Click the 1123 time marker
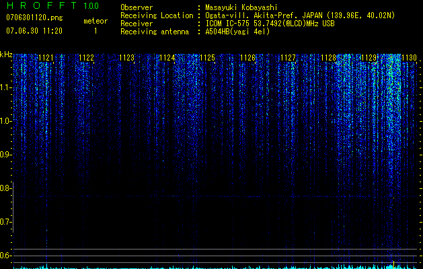The width and height of the screenshot is (423, 269). click(x=127, y=58)
